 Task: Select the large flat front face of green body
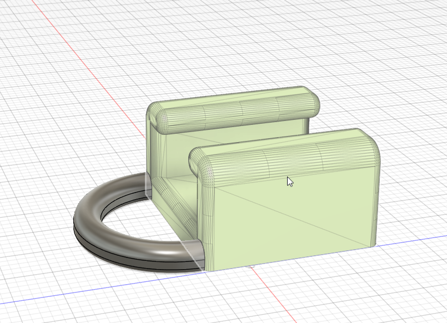(294, 219)
